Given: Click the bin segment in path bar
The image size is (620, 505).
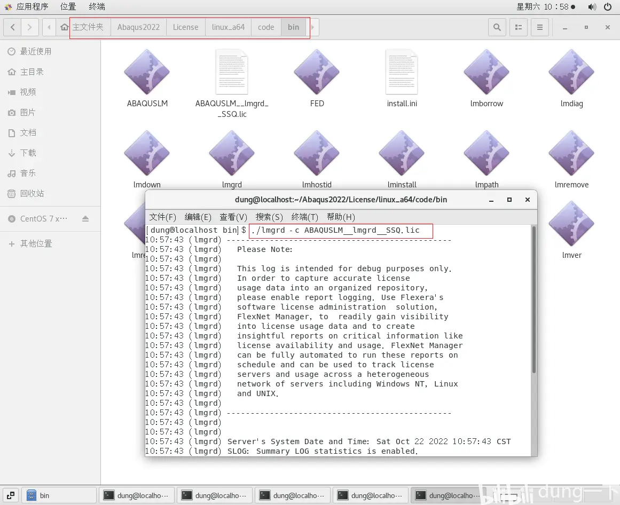Looking at the screenshot, I should [x=293, y=27].
